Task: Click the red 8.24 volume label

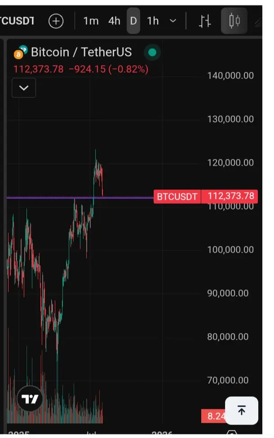Action: pos(213,416)
